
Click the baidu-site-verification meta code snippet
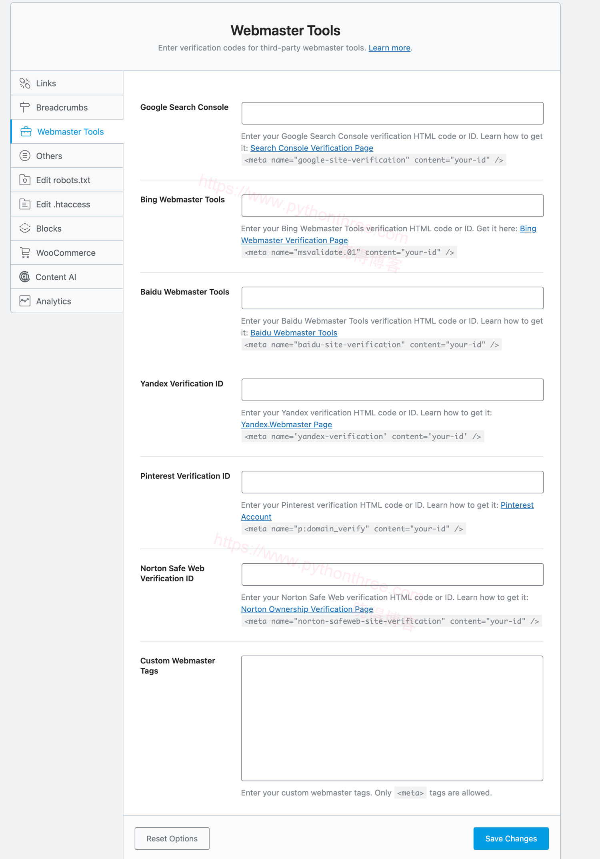(x=372, y=344)
